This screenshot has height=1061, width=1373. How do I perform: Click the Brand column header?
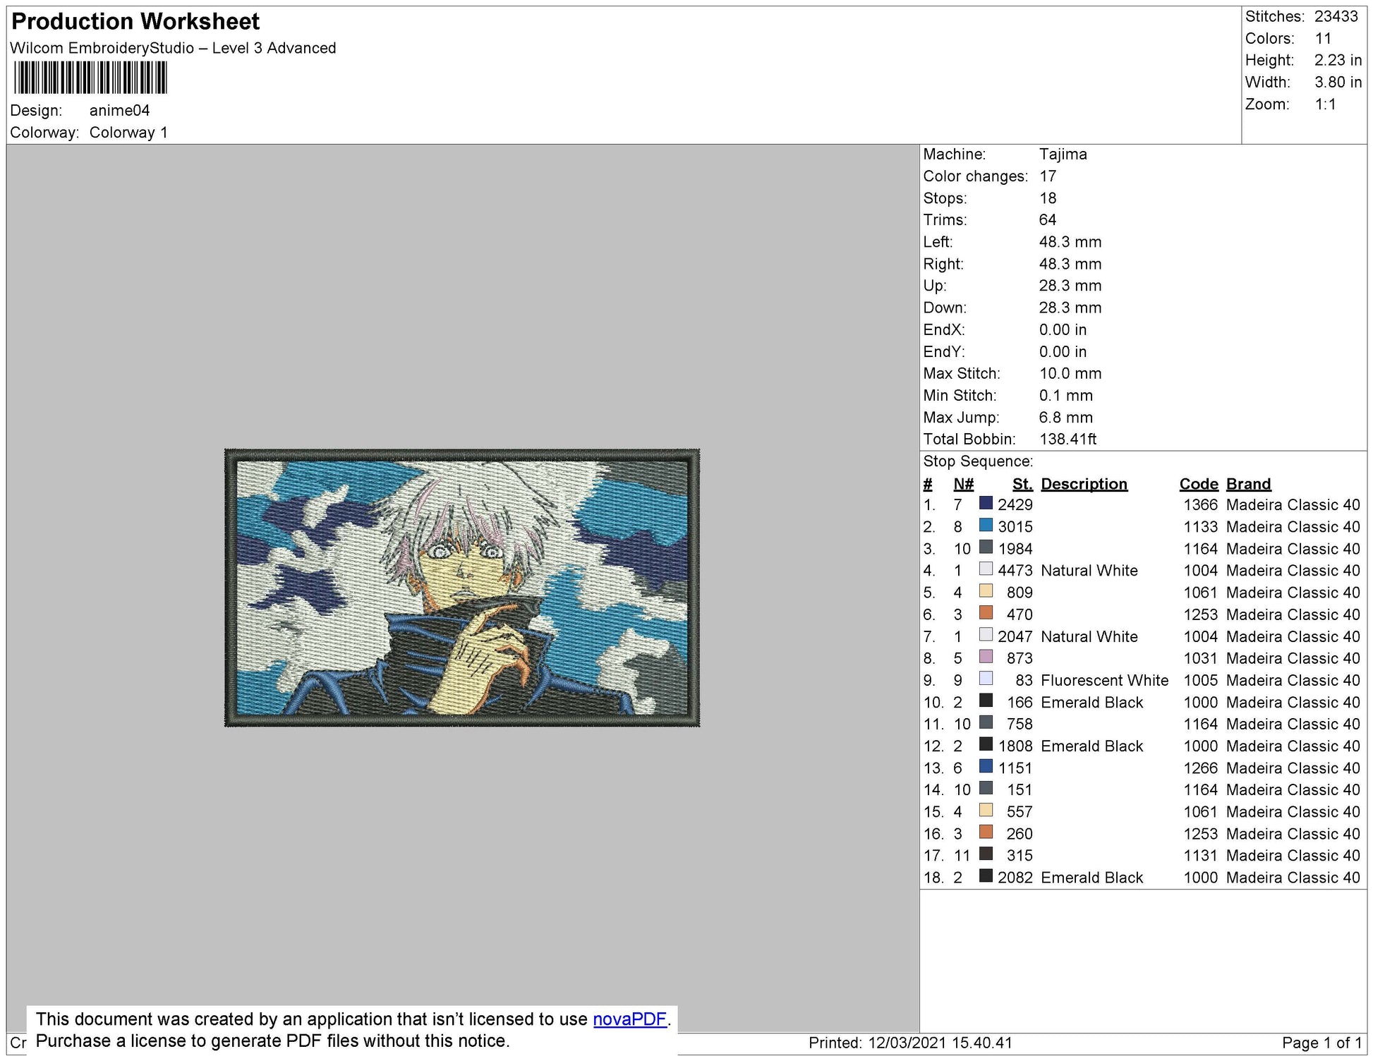click(1248, 484)
